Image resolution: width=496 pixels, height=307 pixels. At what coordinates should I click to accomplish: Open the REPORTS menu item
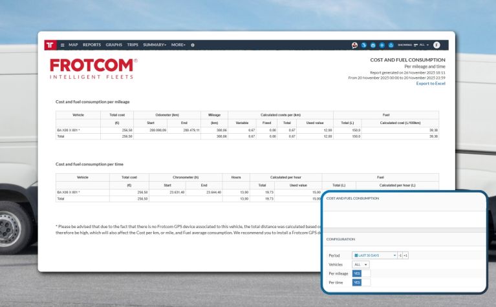[x=92, y=45]
